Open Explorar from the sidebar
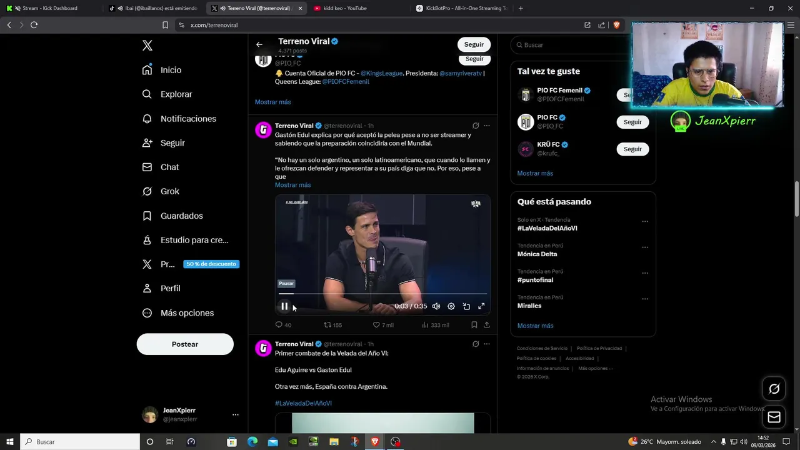Viewport: 800px width, 450px height. coord(167,94)
